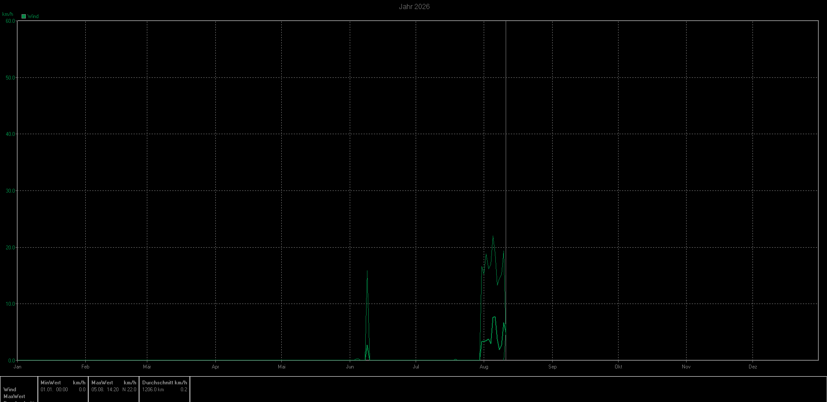Click the Feb month label
This screenshot has height=402, width=827.
click(x=85, y=367)
